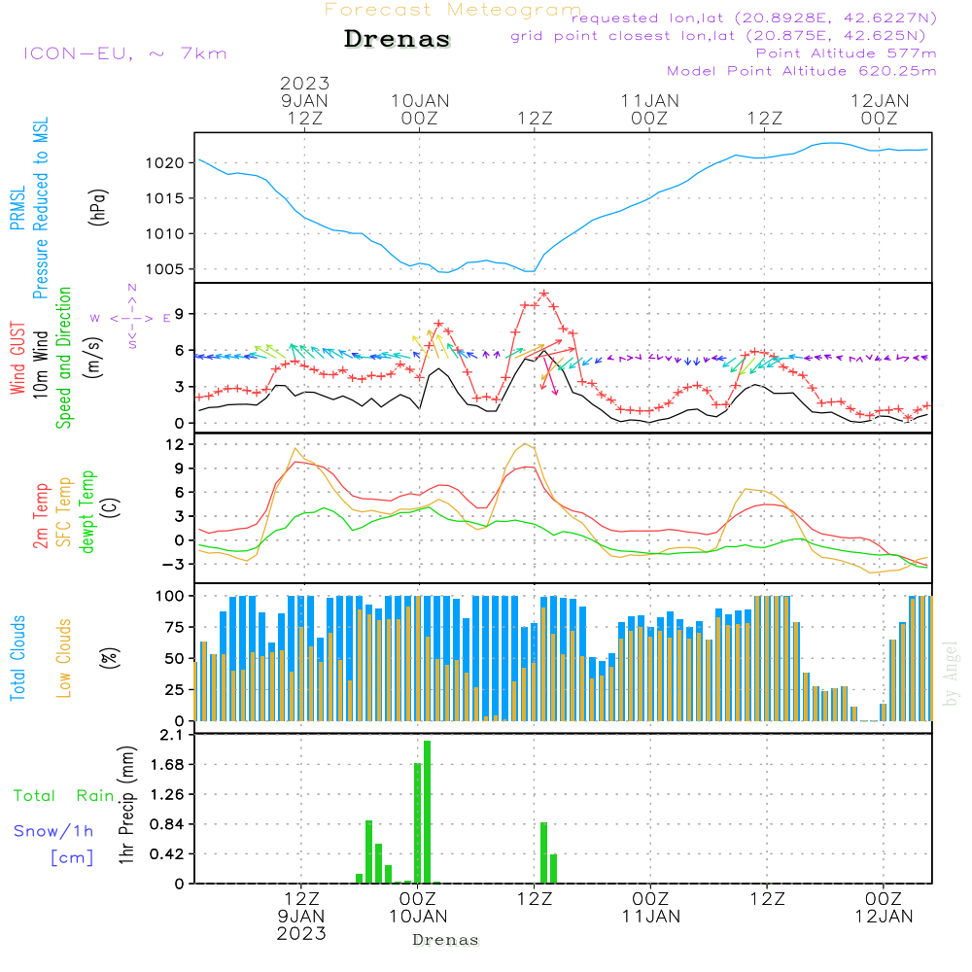The height and width of the screenshot is (972, 972).
Task: Click the 'PRMSL' axis label
Action: 17,208
